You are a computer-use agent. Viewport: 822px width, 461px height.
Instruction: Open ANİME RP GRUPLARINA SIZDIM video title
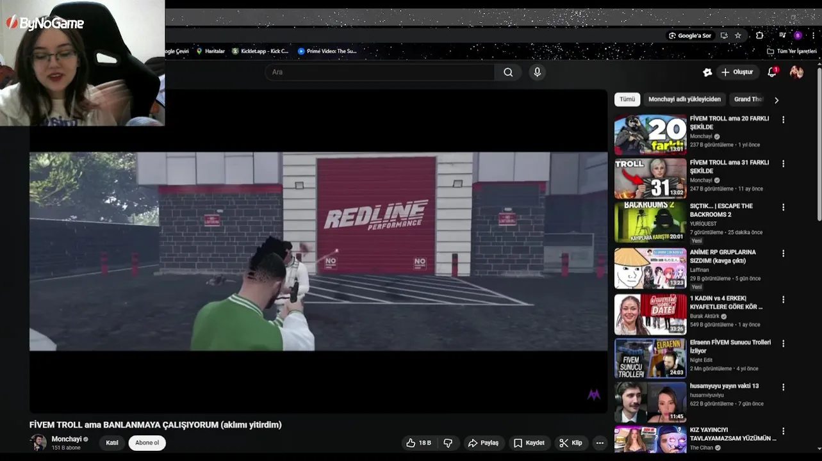[723, 257]
